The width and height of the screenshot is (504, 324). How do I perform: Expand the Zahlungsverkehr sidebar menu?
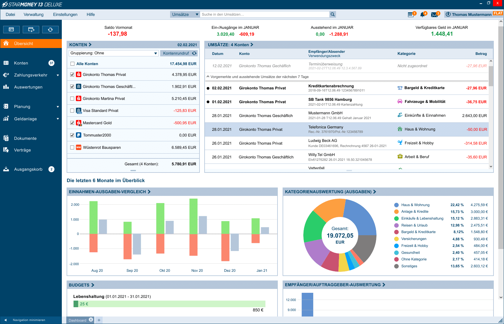(x=58, y=75)
